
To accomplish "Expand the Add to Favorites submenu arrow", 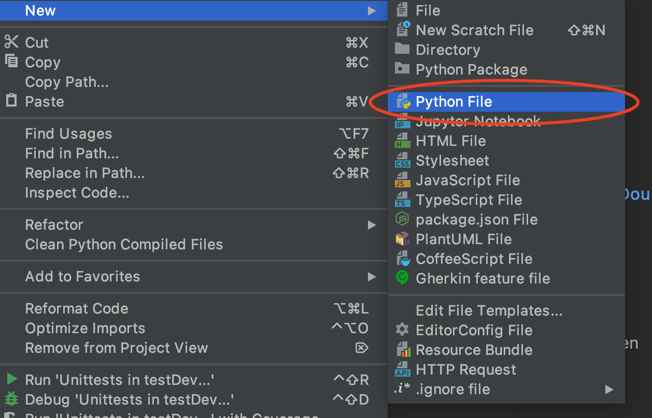I will point(372,277).
